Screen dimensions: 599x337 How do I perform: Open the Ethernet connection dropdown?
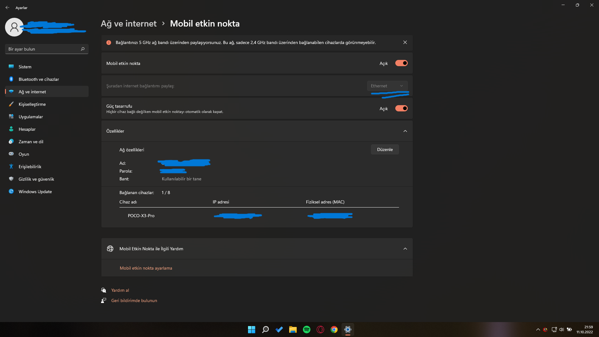tap(387, 86)
